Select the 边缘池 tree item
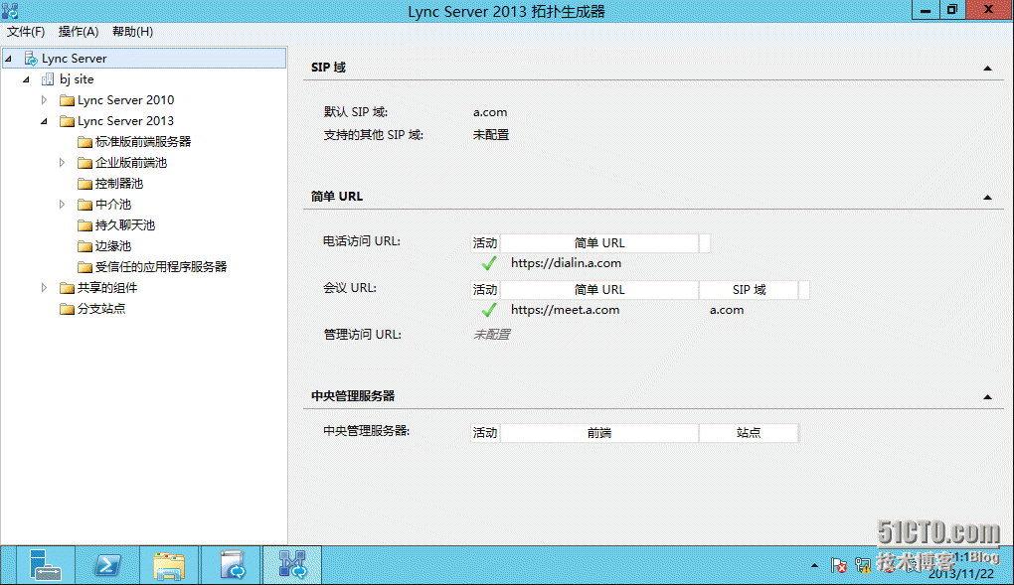 113,246
